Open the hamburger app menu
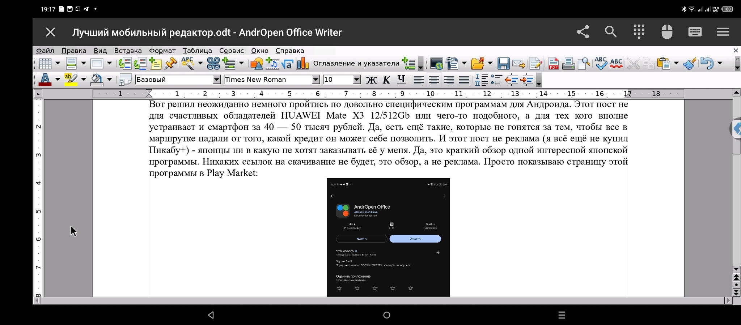The width and height of the screenshot is (741, 325). [x=723, y=32]
